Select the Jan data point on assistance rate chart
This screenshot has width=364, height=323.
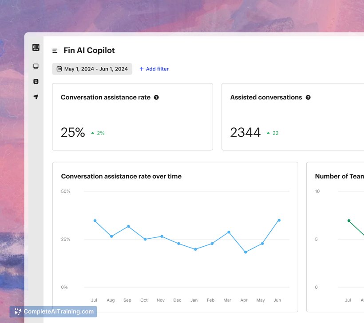[x=195, y=249]
